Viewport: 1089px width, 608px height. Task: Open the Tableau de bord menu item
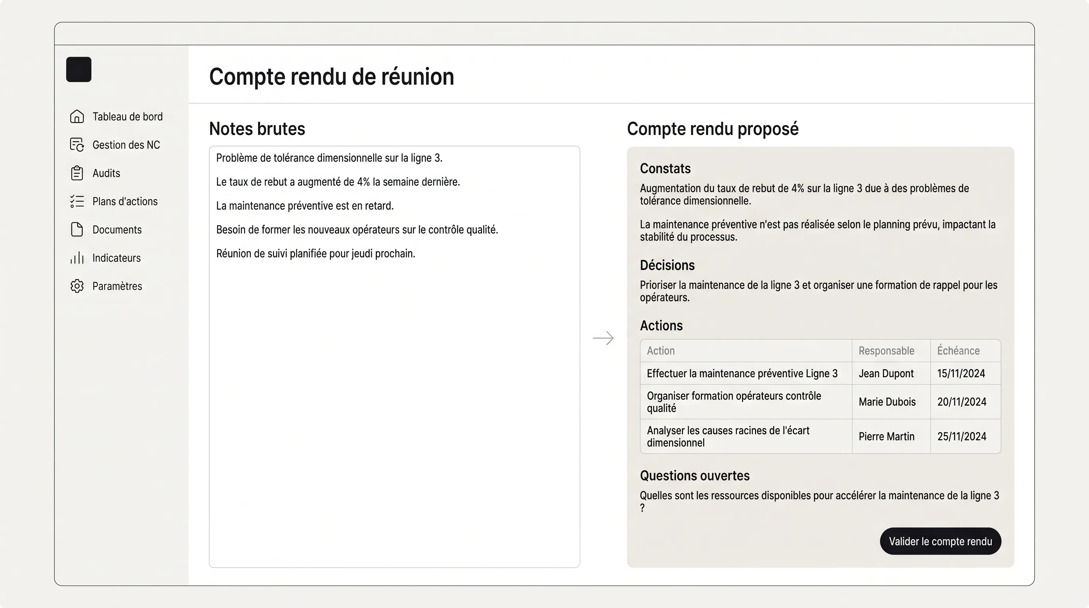pyautogui.click(x=127, y=117)
